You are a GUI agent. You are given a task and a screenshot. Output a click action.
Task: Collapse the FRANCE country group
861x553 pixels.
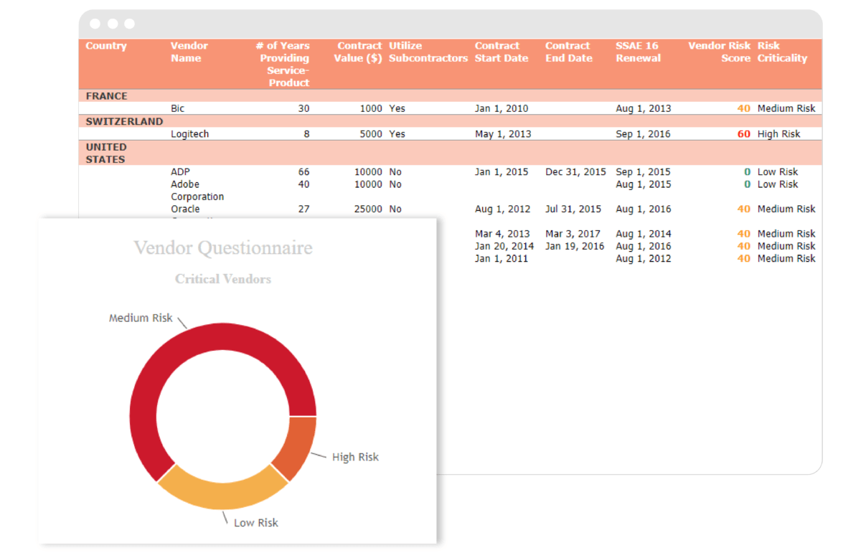(105, 95)
